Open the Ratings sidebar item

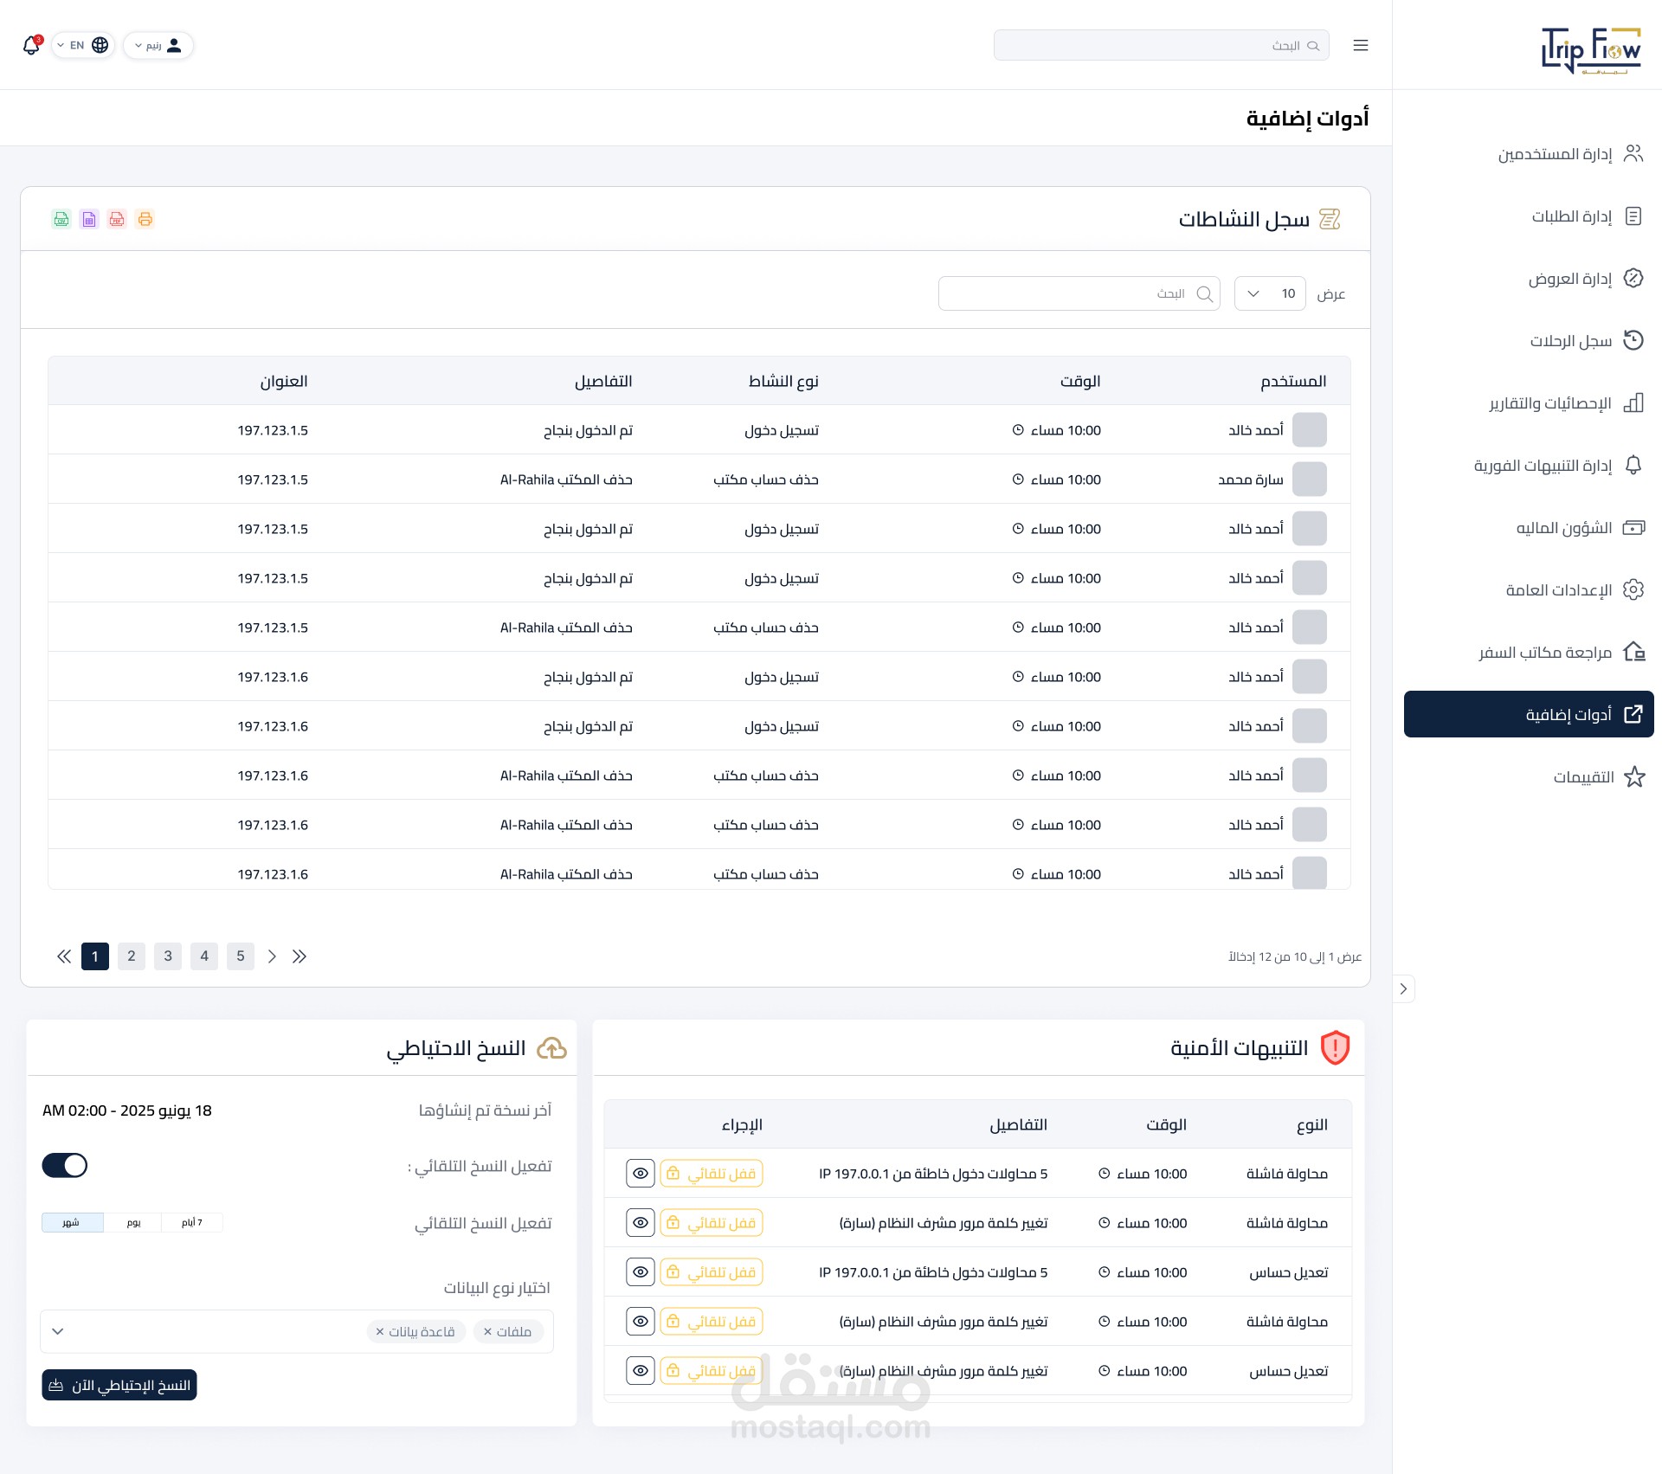click(1582, 777)
